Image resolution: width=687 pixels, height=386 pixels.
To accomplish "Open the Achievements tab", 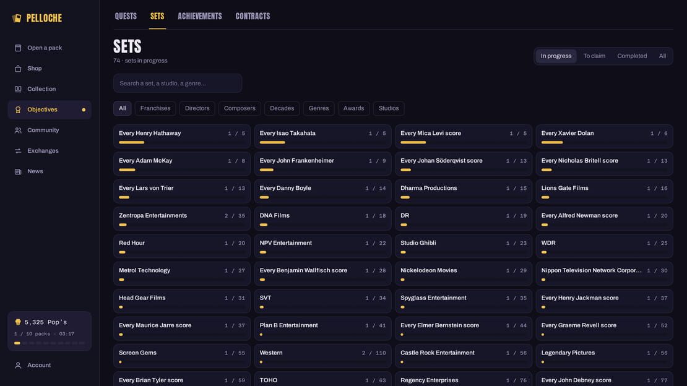I will pyautogui.click(x=200, y=16).
